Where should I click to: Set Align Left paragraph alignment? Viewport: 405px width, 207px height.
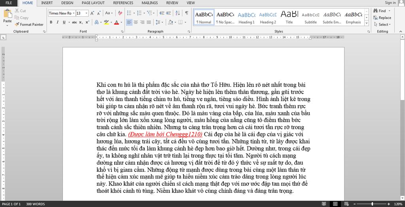tap(129, 22)
